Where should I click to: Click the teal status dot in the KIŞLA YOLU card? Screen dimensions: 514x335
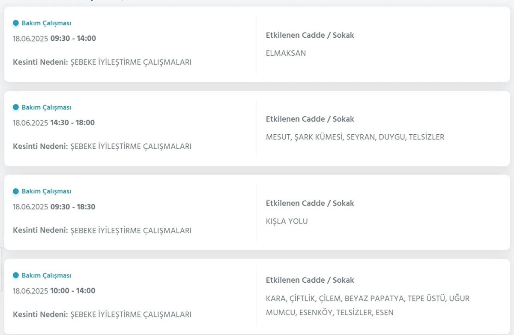pyautogui.click(x=16, y=191)
